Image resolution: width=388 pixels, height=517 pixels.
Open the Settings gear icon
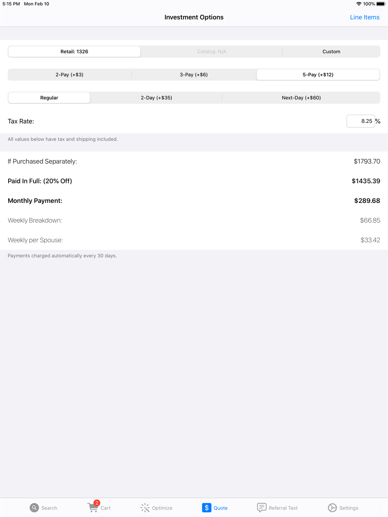click(332, 508)
